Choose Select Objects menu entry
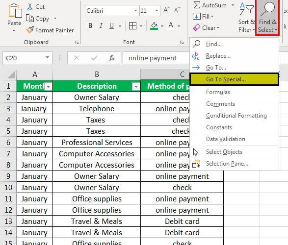Image resolution: width=288 pixels, height=245 pixels. (234, 152)
